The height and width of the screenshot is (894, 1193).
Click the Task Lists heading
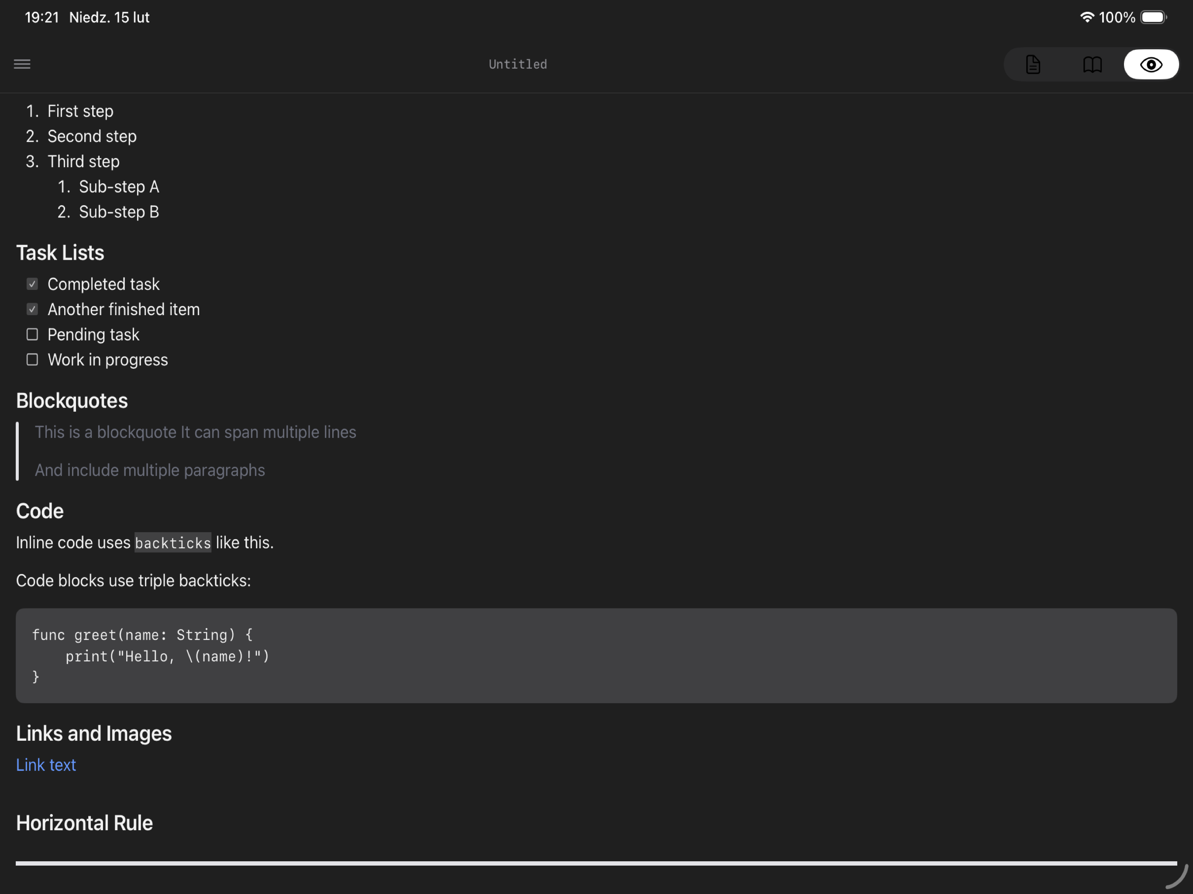coord(60,253)
